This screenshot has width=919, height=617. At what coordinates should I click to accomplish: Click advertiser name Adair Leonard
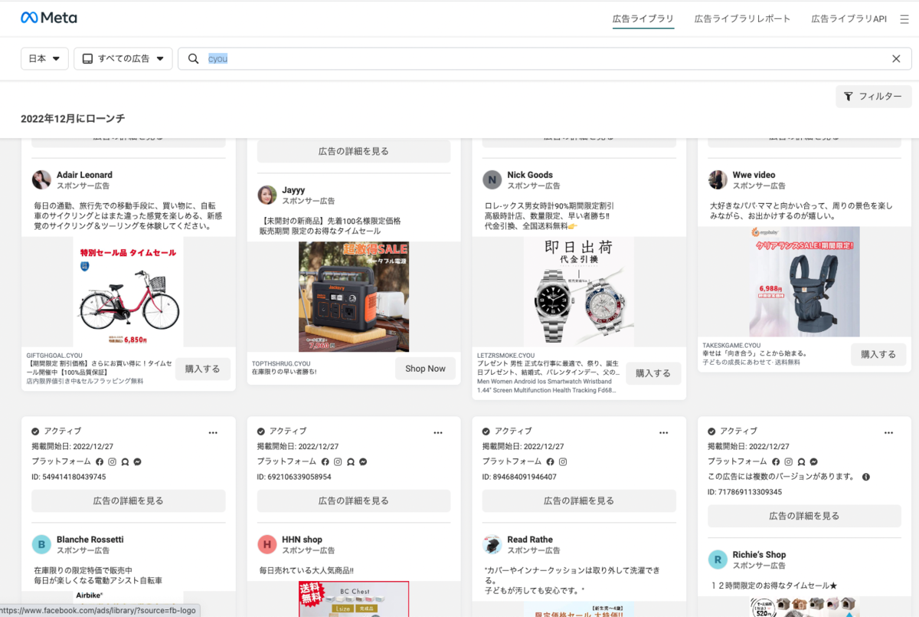(84, 175)
